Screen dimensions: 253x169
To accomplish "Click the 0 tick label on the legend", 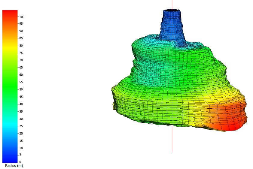I will 20,162.
